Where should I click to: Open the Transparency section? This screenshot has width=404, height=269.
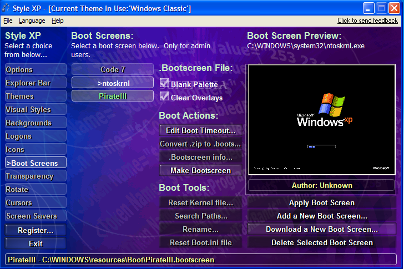(36, 176)
